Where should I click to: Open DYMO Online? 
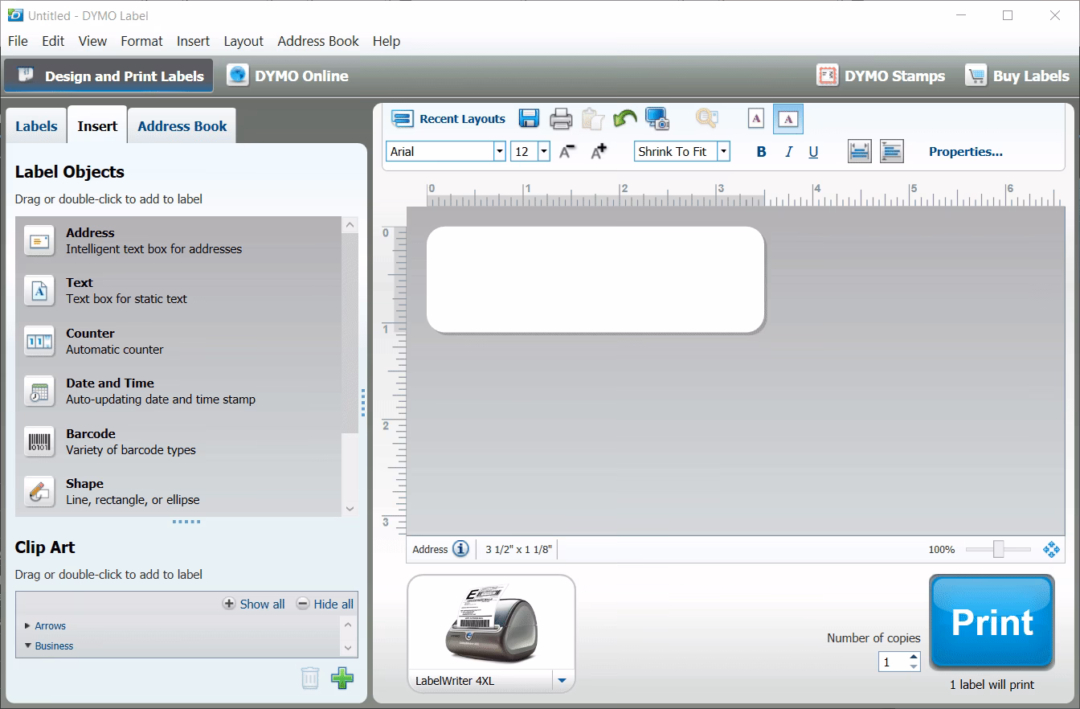[288, 76]
